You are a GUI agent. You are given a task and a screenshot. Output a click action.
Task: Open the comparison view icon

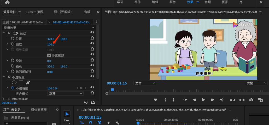click(260, 100)
